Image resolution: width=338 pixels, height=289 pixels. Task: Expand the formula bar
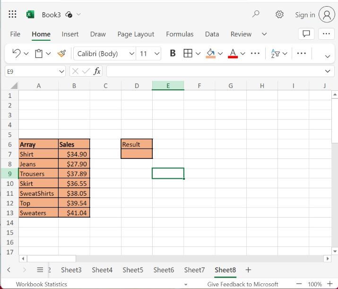click(328, 71)
